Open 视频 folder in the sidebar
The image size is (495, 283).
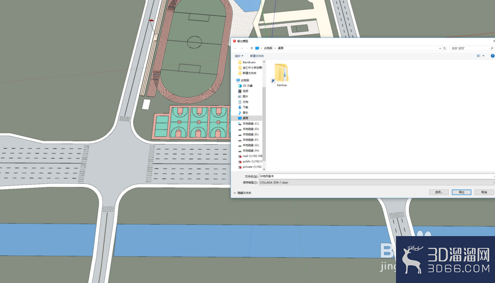pos(243,91)
